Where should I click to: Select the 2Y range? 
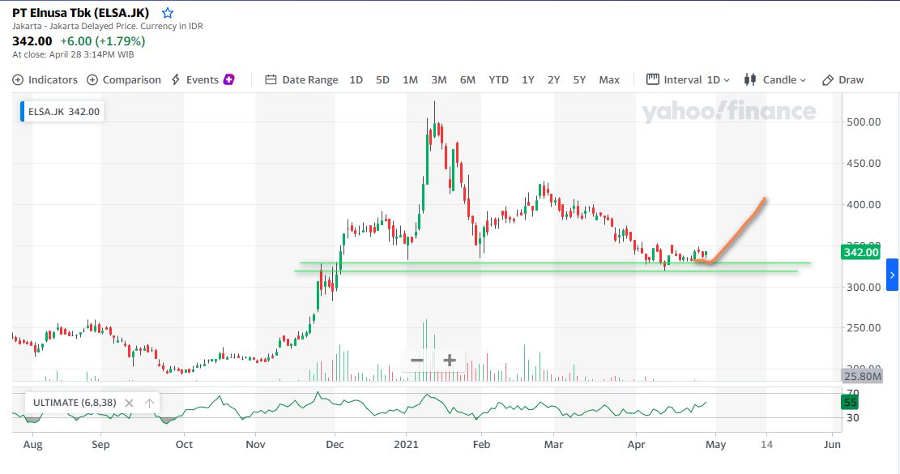(x=553, y=79)
